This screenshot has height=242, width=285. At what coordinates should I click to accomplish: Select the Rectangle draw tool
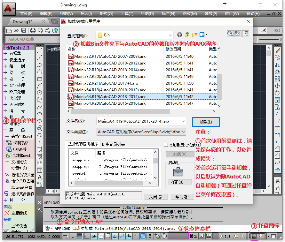tap(40, 79)
